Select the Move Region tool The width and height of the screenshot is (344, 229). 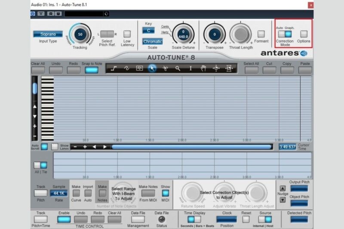229,68
